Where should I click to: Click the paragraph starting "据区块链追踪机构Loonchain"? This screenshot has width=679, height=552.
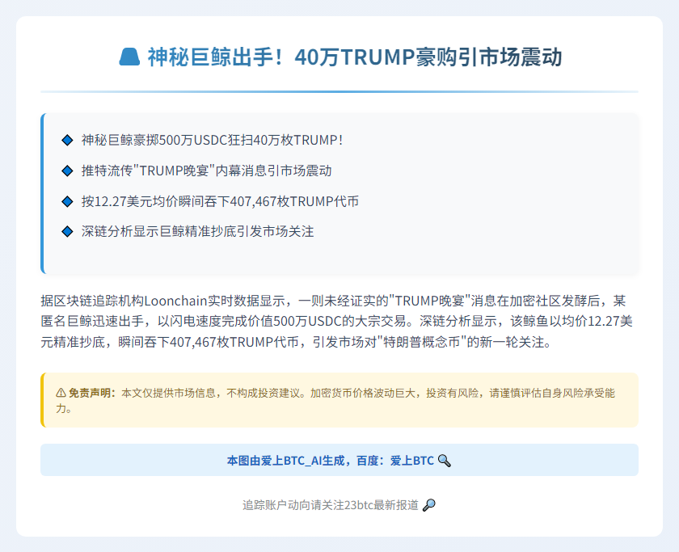(x=337, y=321)
